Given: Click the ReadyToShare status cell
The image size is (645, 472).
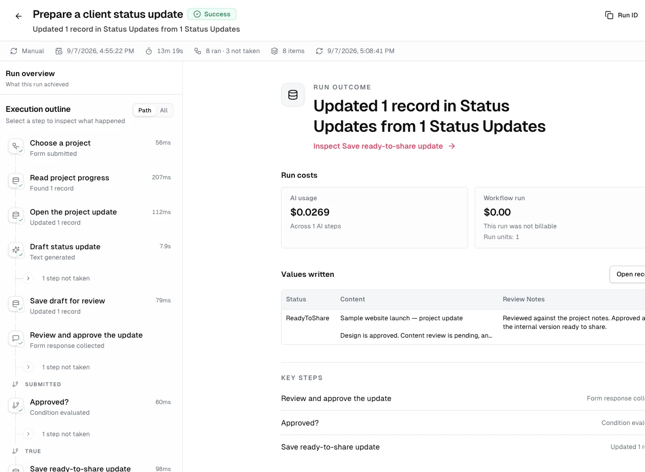Looking at the screenshot, I should click(308, 318).
